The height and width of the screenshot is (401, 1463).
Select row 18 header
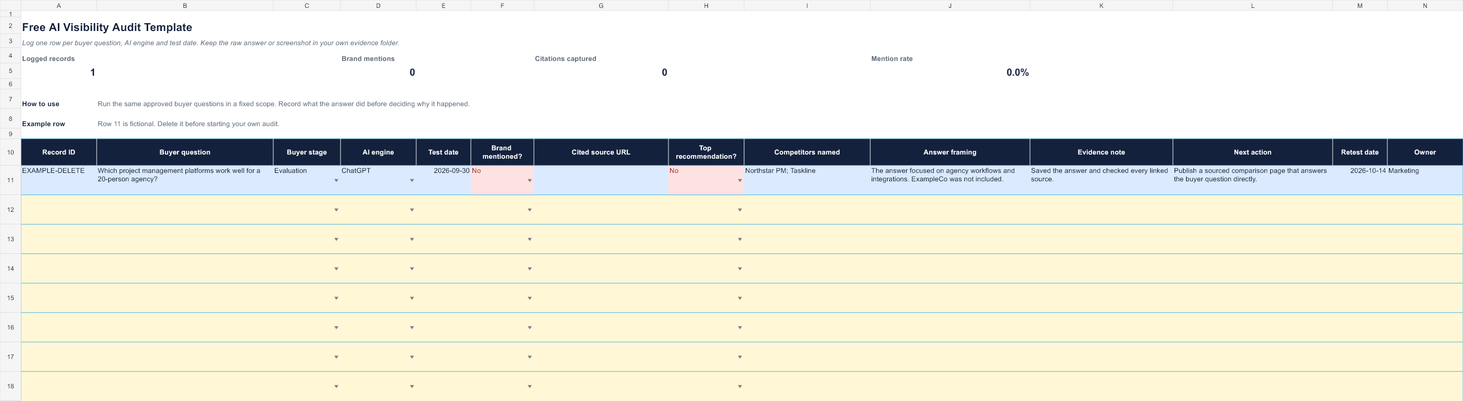pos(10,386)
